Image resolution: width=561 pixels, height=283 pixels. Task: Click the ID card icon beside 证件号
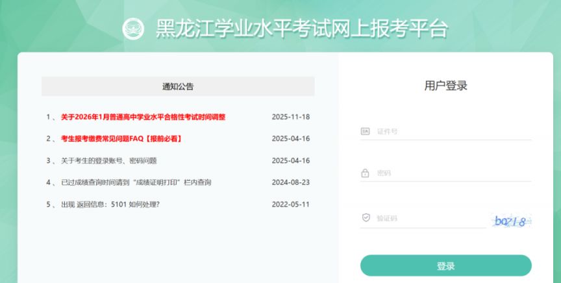[365, 131]
